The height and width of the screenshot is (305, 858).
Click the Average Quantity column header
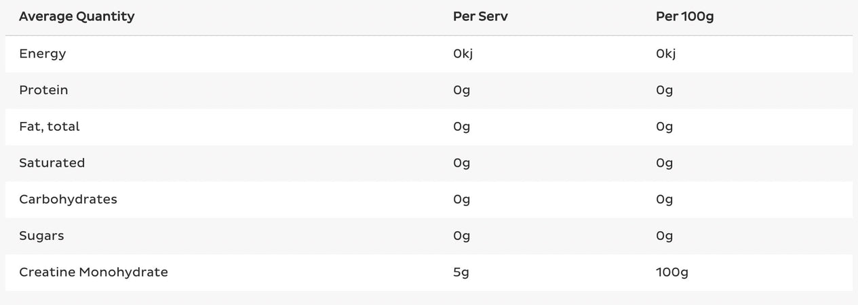click(x=77, y=17)
